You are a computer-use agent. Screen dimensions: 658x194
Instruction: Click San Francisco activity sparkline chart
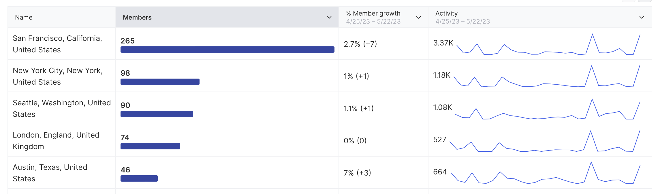tap(548, 45)
